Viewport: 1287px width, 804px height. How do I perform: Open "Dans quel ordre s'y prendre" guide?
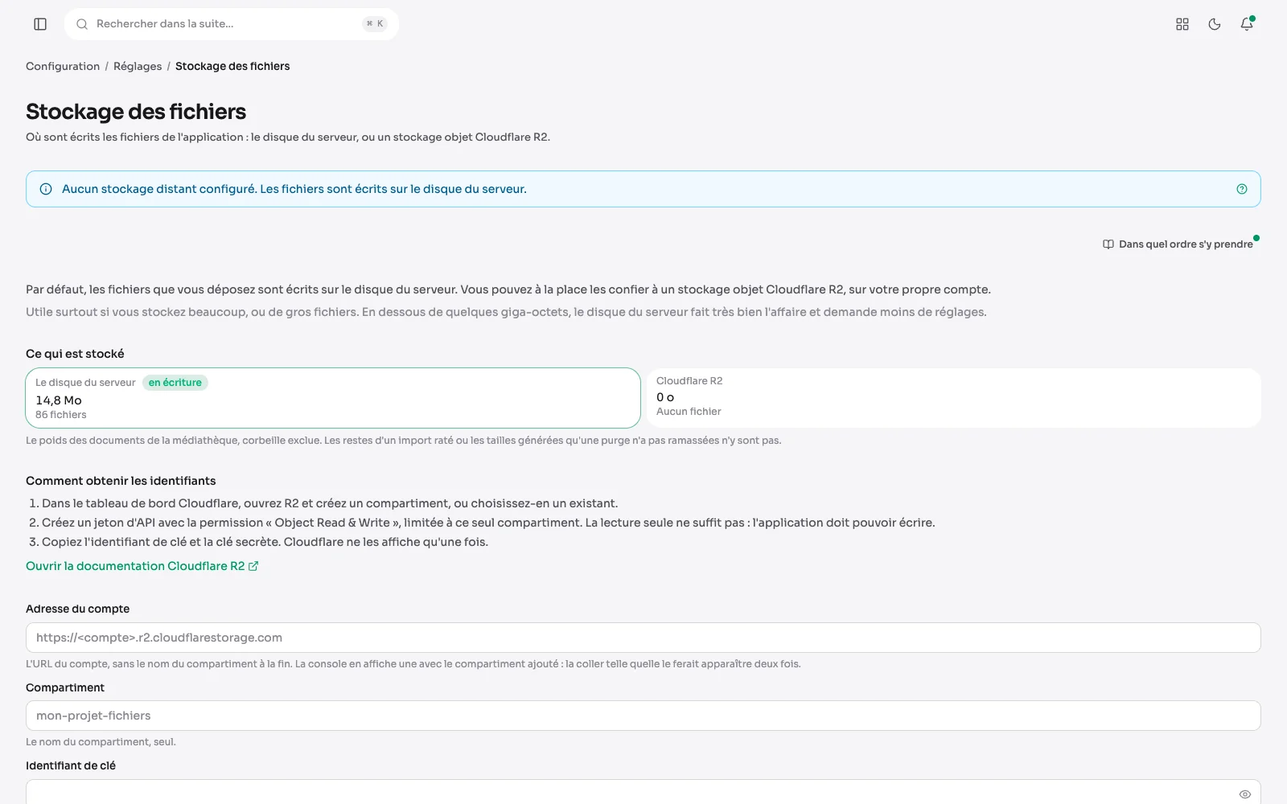click(1178, 244)
